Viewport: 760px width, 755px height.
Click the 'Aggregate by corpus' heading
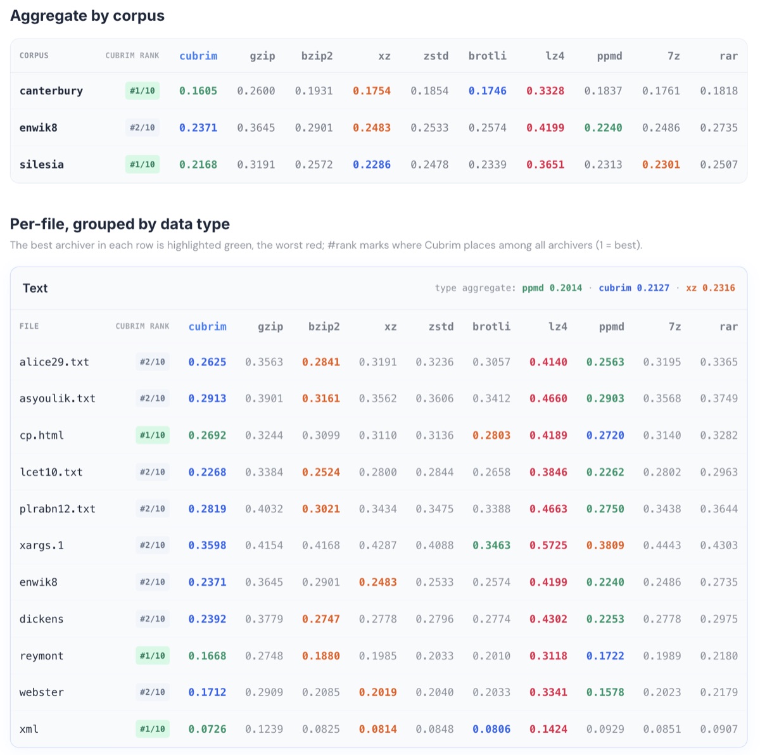point(87,16)
